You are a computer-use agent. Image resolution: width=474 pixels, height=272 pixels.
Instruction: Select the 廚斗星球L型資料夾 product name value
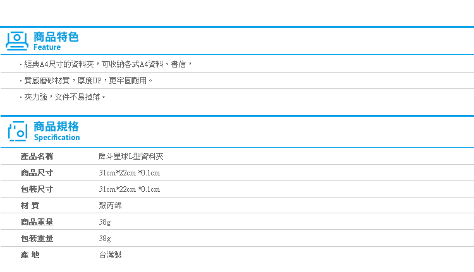131,157
